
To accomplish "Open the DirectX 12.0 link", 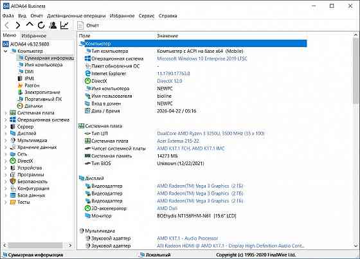I will 170,81.
